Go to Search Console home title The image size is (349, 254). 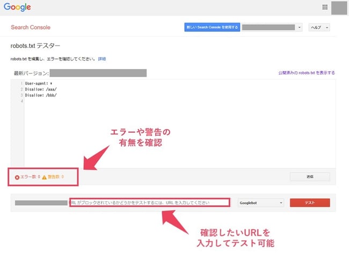click(x=31, y=27)
